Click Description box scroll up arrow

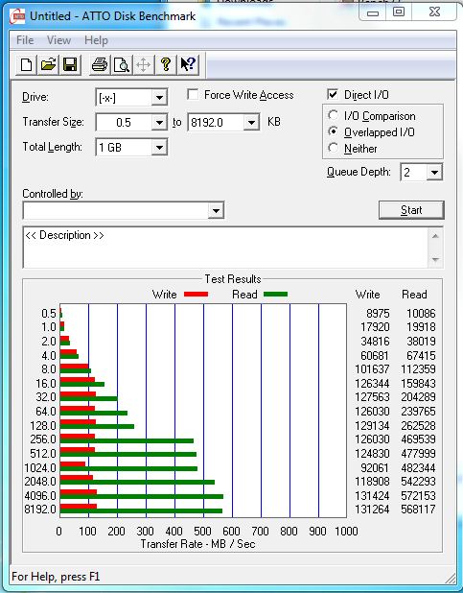pyautogui.click(x=435, y=236)
